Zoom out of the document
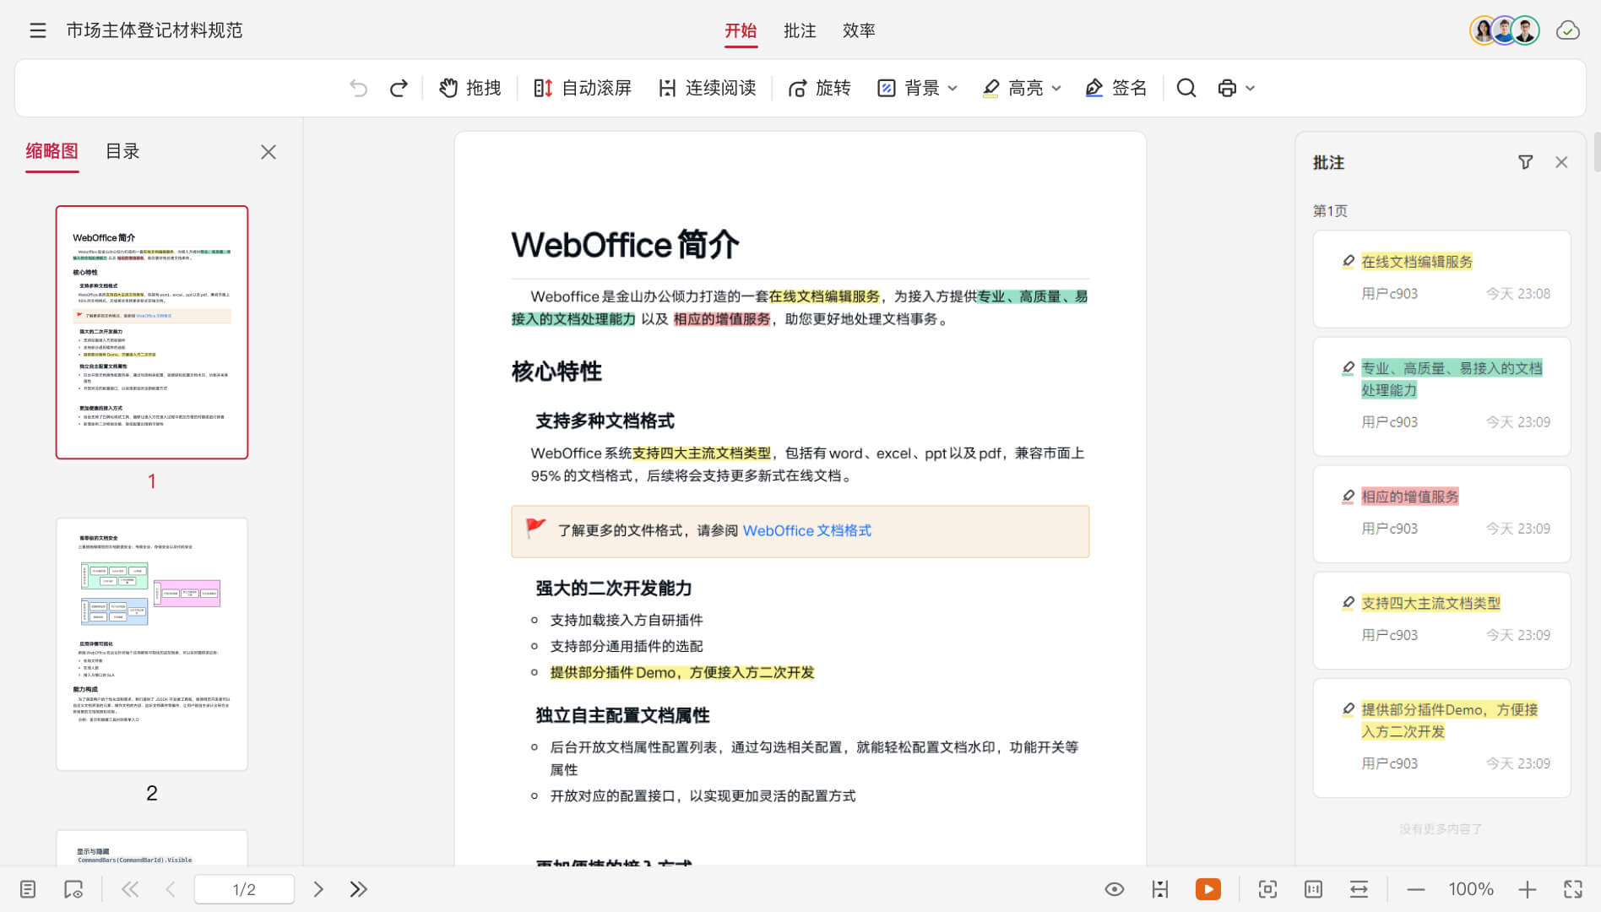 (1416, 889)
